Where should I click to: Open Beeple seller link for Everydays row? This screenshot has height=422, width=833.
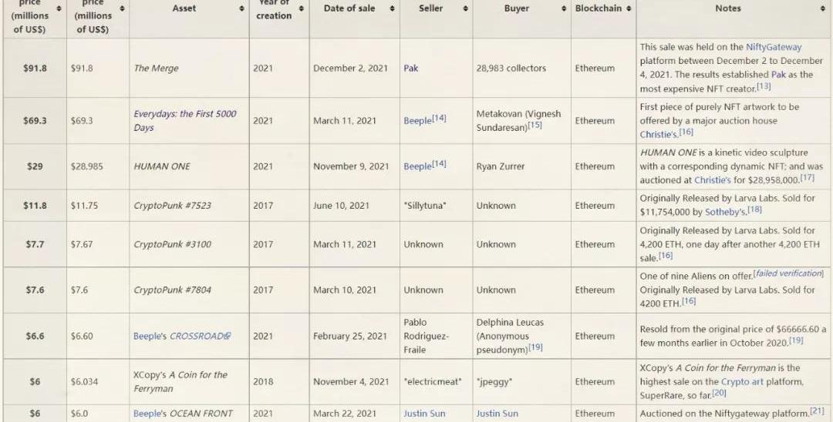tap(417, 121)
